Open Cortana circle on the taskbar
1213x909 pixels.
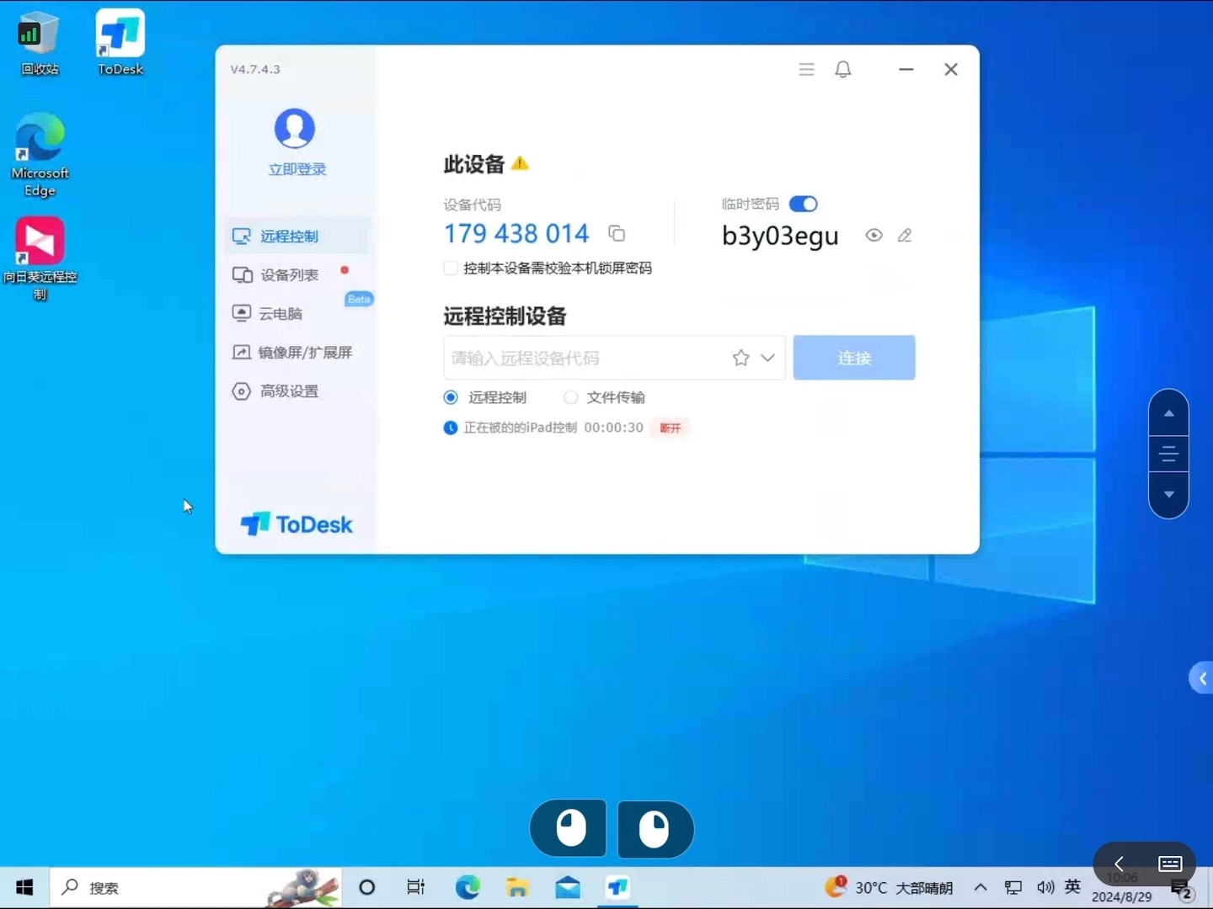[366, 887]
